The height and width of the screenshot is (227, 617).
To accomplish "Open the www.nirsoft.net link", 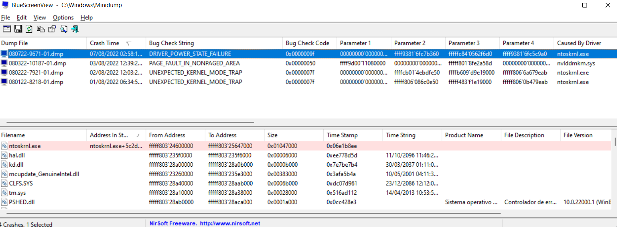I will click(x=230, y=223).
